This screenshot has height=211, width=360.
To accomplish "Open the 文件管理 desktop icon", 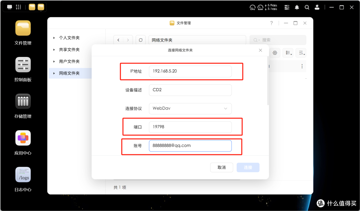I will click(x=23, y=28).
